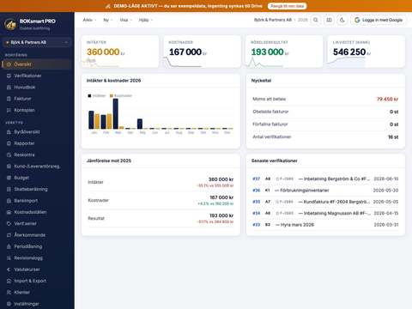This screenshot has width=412, height=309.
Task: Open the Visa menu
Action: (x=126, y=20)
